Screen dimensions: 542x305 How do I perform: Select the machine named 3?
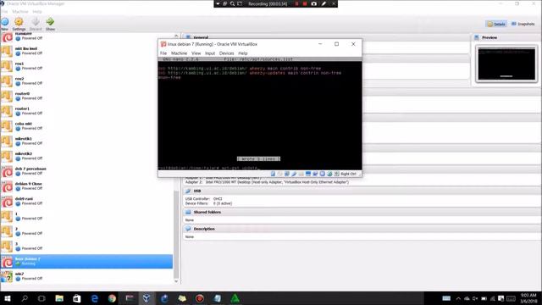[86, 247]
